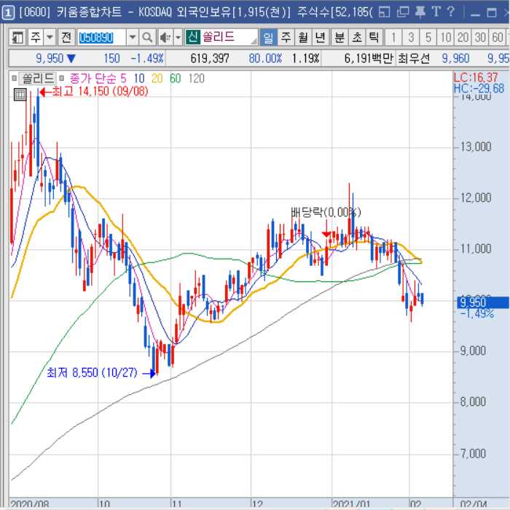Viewport: 510px width, 510px height.
Task: Click the duplicate window icon in title bar
Action: tap(403, 12)
